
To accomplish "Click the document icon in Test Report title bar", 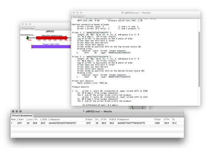I will click(x=122, y=13).
